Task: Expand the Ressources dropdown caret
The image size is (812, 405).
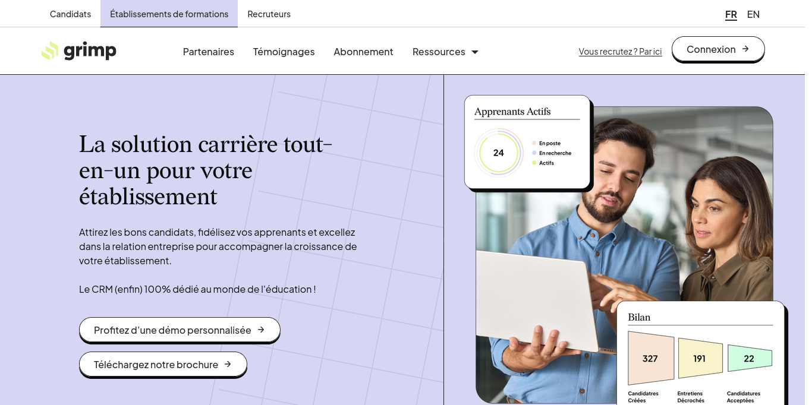Action: click(475, 52)
